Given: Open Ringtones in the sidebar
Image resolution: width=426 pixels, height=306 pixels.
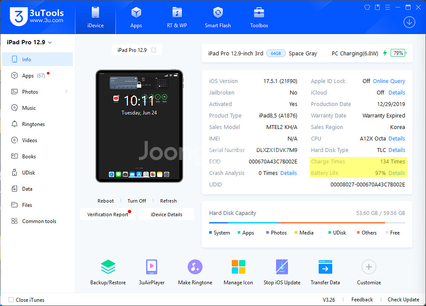Looking at the screenshot, I should pos(37,124).
